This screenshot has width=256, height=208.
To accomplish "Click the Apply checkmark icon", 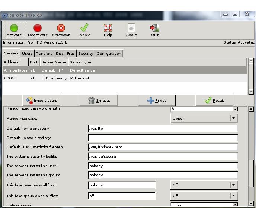I will tap(84, 28).
